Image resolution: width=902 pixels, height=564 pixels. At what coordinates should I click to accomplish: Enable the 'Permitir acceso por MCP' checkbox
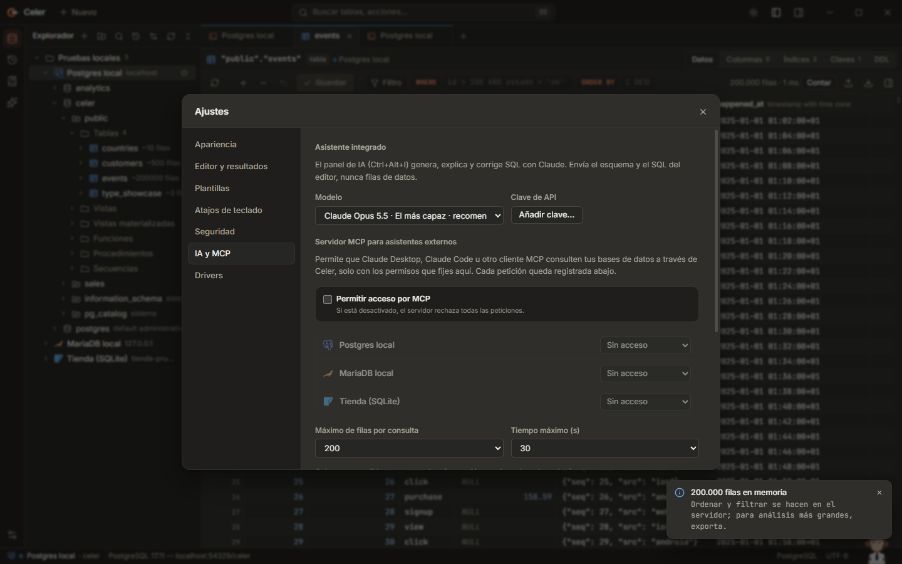[328, 300]
